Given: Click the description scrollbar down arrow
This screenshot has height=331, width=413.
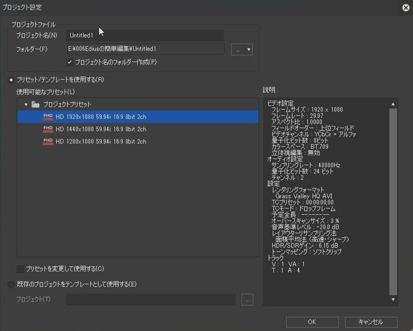Looking at the screenshot, I should [393, 299].
